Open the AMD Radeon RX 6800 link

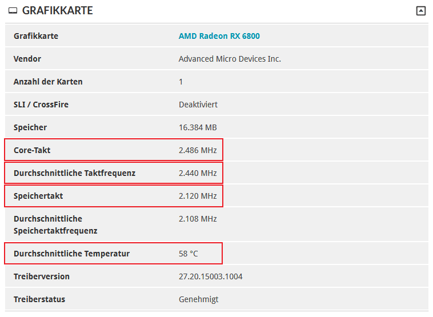pos(219,36)
